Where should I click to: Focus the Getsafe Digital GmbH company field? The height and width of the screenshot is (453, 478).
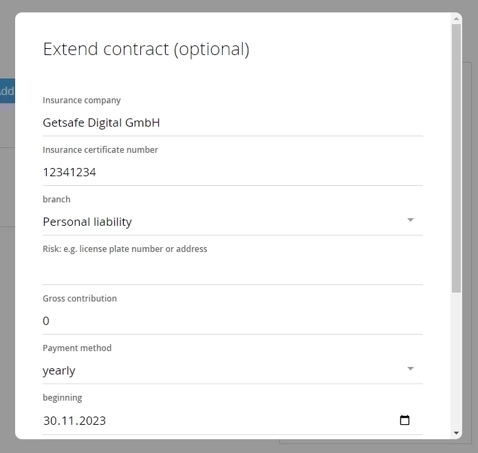(x=232, y=123)
